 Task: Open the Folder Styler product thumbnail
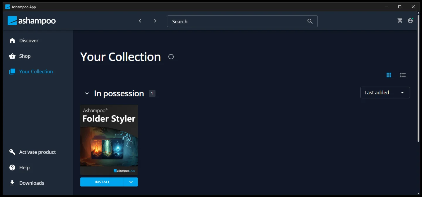tap(109, 140)
